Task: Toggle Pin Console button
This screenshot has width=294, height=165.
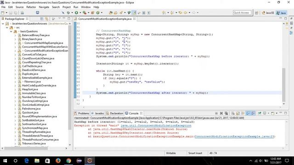Action: point(260,113)
